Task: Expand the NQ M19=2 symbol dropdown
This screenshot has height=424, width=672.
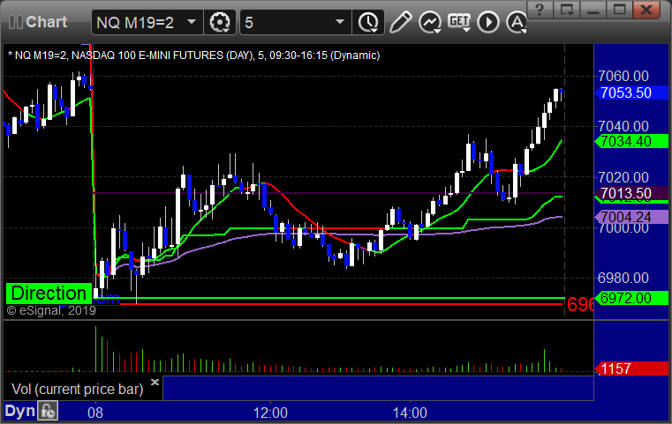Action: [x=192, y=22]
